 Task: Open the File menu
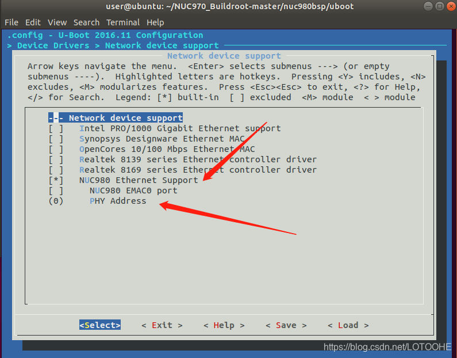[x=11, y=22]
